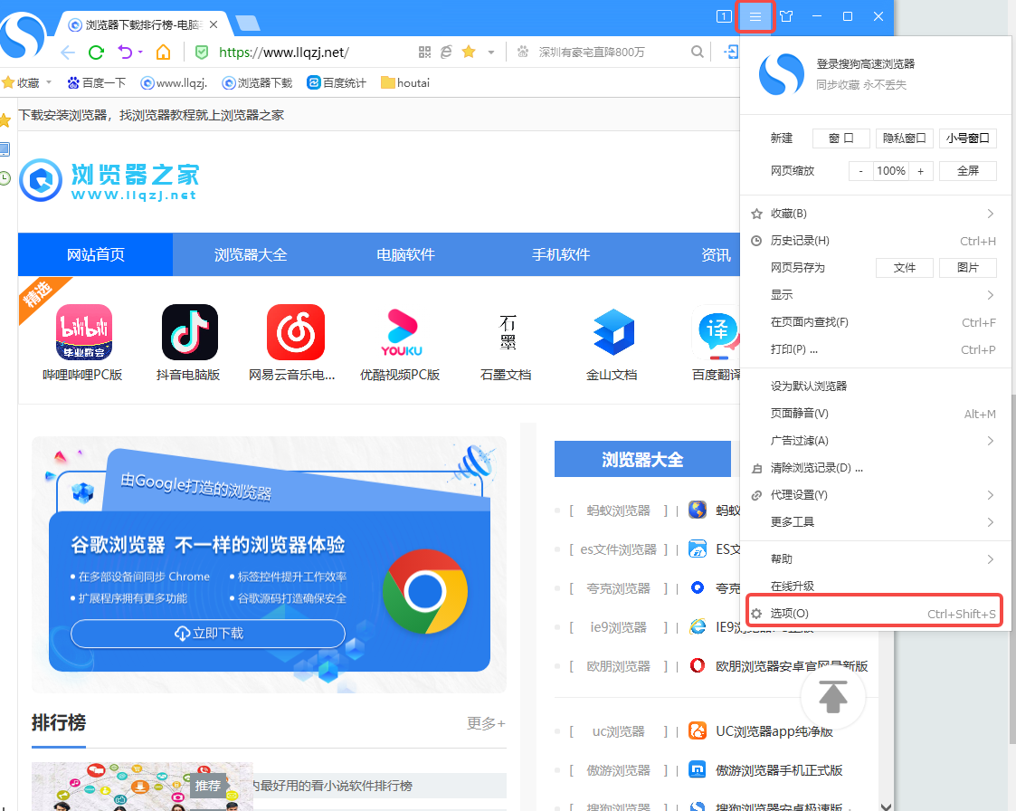Open the main hamburger menu button
The height and width of the screenshot is (811, 1016).
[755, 16]
